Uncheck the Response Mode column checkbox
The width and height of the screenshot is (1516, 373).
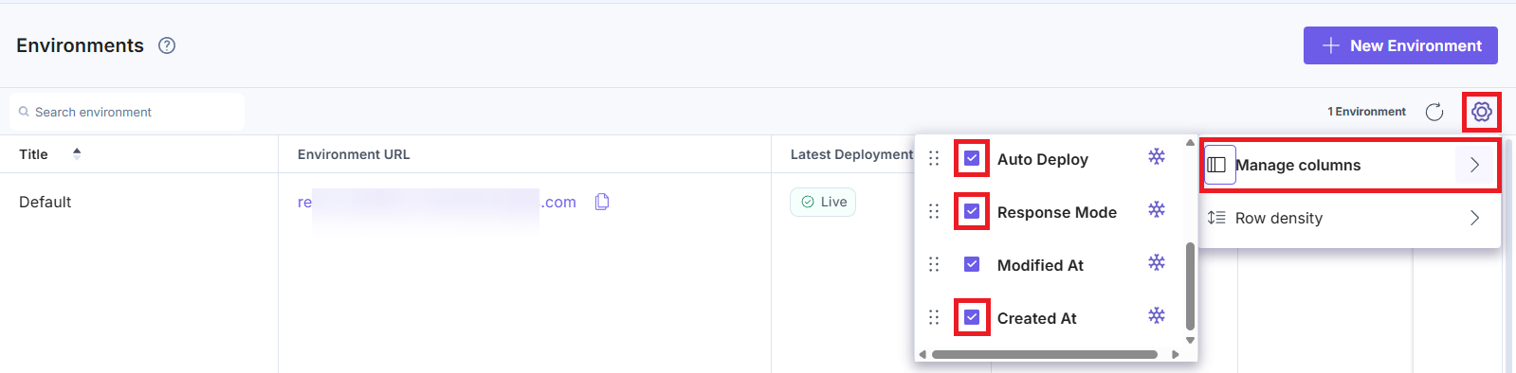pos(972,211)
